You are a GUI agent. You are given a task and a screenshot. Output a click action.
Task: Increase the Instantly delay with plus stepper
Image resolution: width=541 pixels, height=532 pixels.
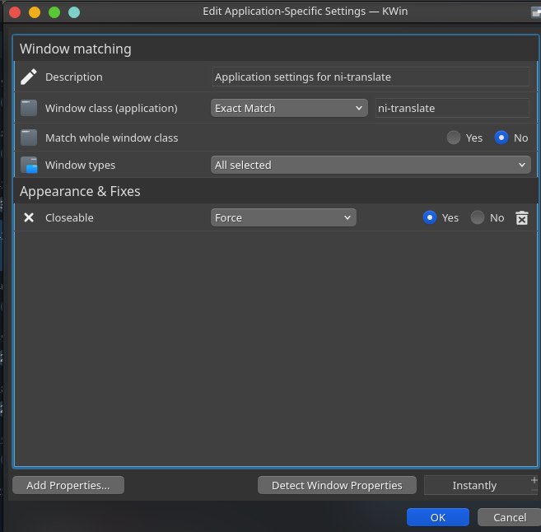tap(534, 480)
